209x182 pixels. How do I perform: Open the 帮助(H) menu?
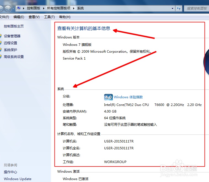pyautogui.click(x=65, y=17)
